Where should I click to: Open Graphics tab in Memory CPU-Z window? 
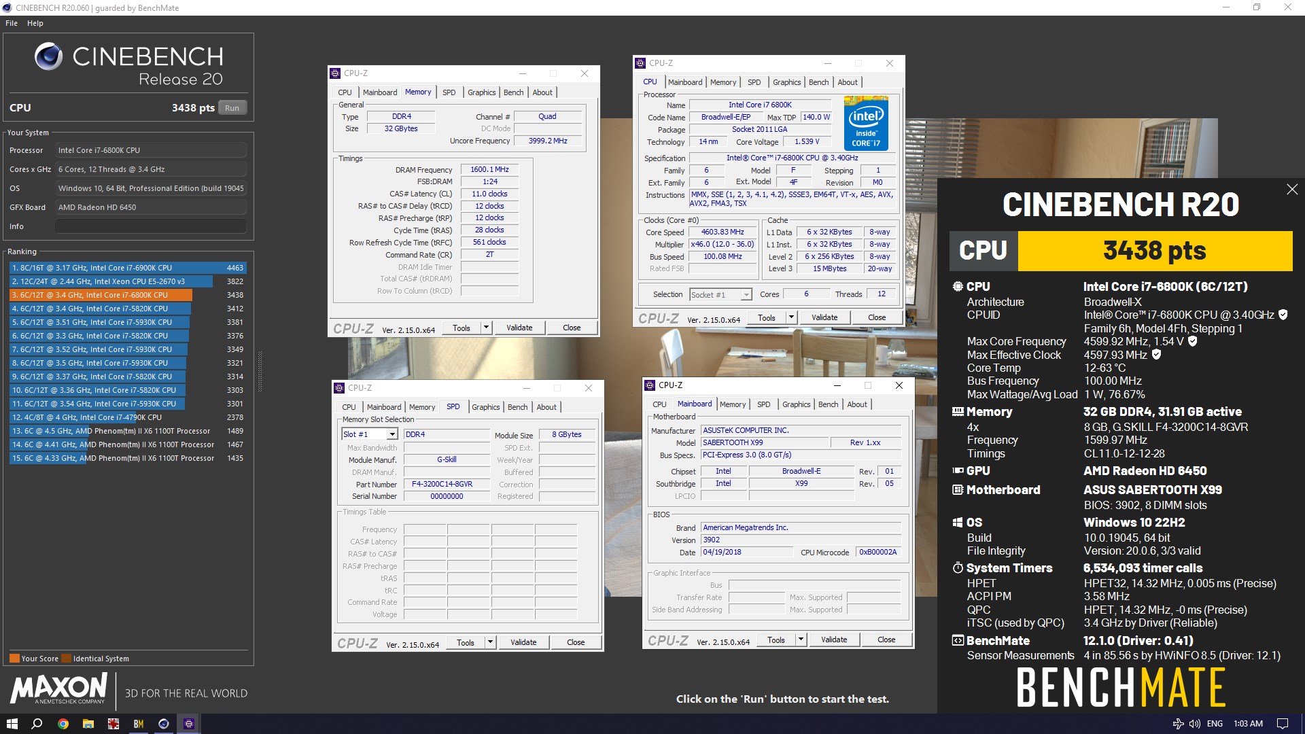tap(481, 92)
